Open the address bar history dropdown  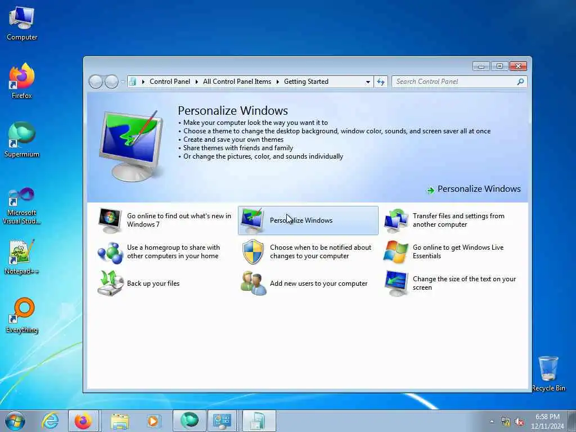[x=368, y=82]
